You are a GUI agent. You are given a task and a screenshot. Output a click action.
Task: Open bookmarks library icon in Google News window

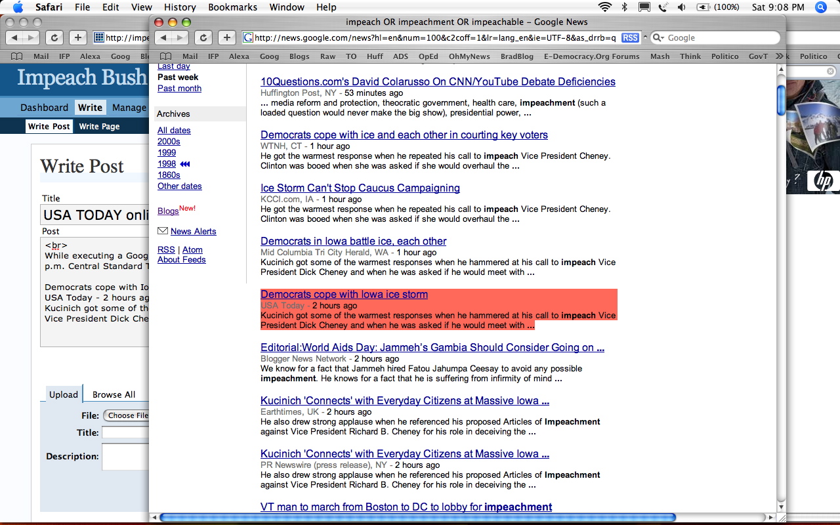(x=166, y=56)
